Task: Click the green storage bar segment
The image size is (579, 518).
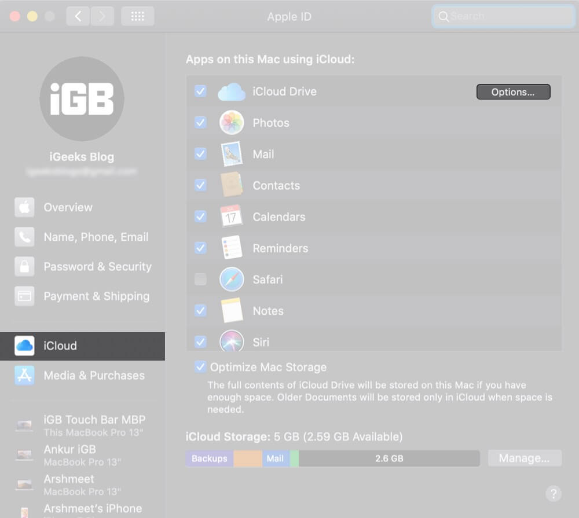Action: pos(294,458)
